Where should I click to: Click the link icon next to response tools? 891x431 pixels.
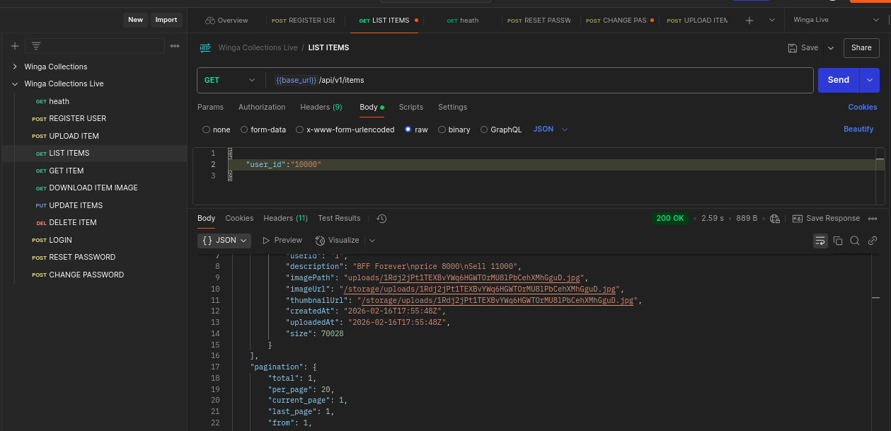(x=872, y=241)
